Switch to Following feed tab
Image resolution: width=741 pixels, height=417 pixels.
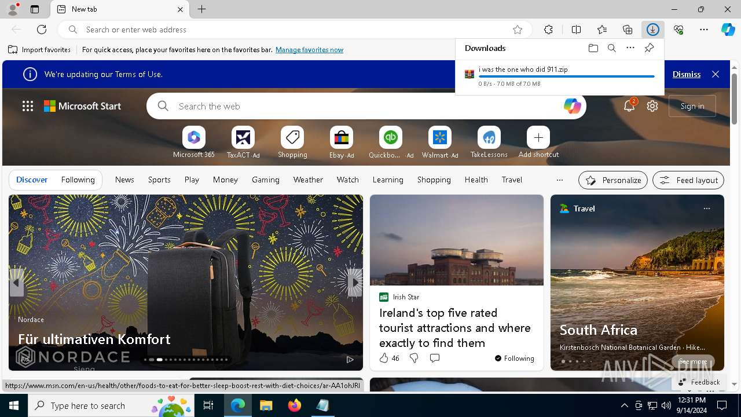pyautogui.click(x=78, y=180)
